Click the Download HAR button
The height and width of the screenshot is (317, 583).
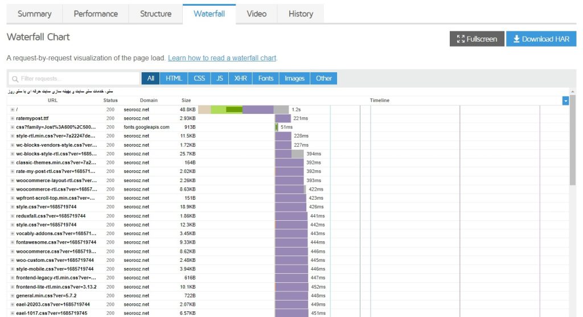541,39
